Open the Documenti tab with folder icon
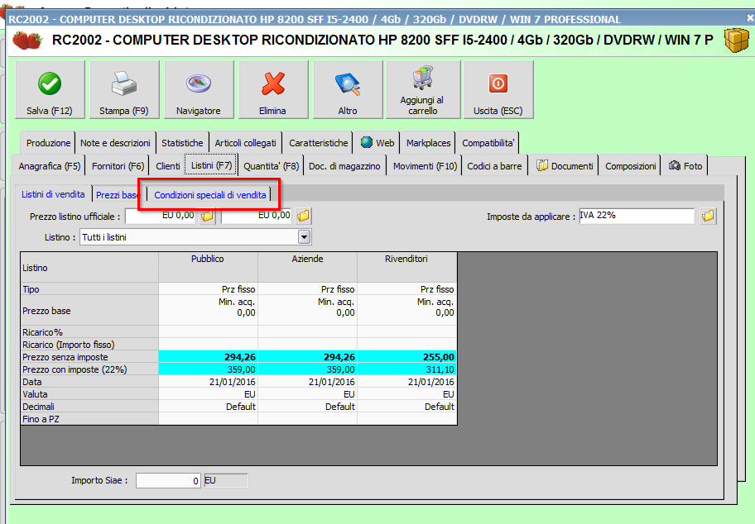This screenshot has height=524, width=755. click(564, 166)
